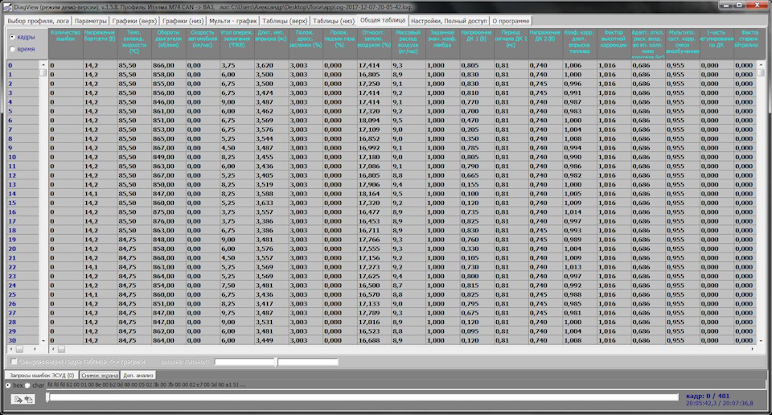
Task: Click the horizontal scrollbar right arrow
Action: pos(751,350)
